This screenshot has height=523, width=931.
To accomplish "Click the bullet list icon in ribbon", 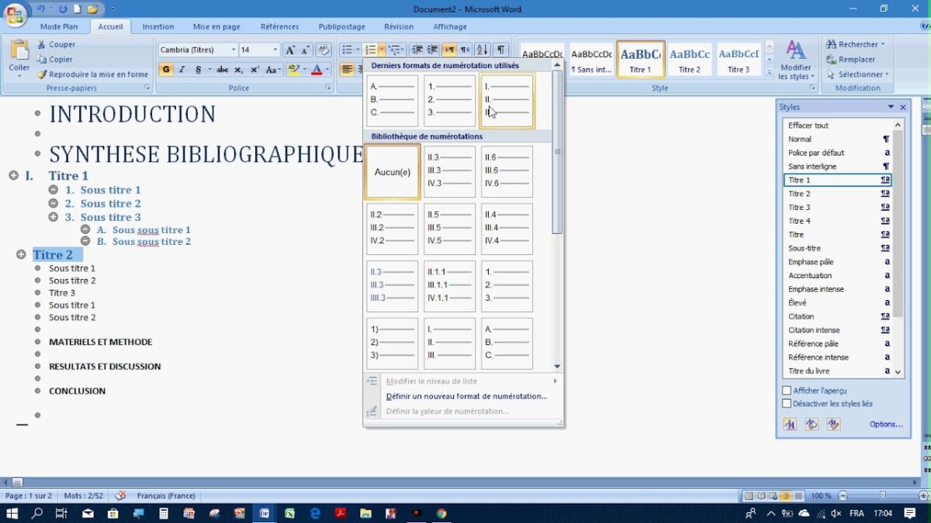I will (347, 50).
